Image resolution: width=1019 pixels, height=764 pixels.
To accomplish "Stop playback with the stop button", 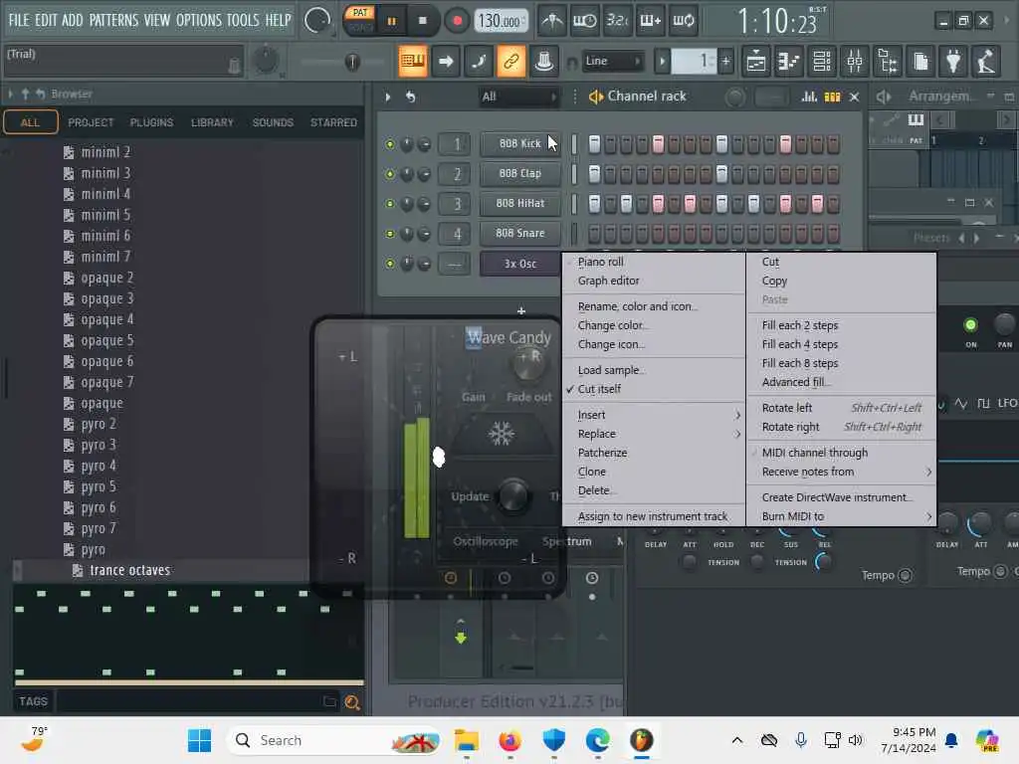I will [x=422, y=21].
